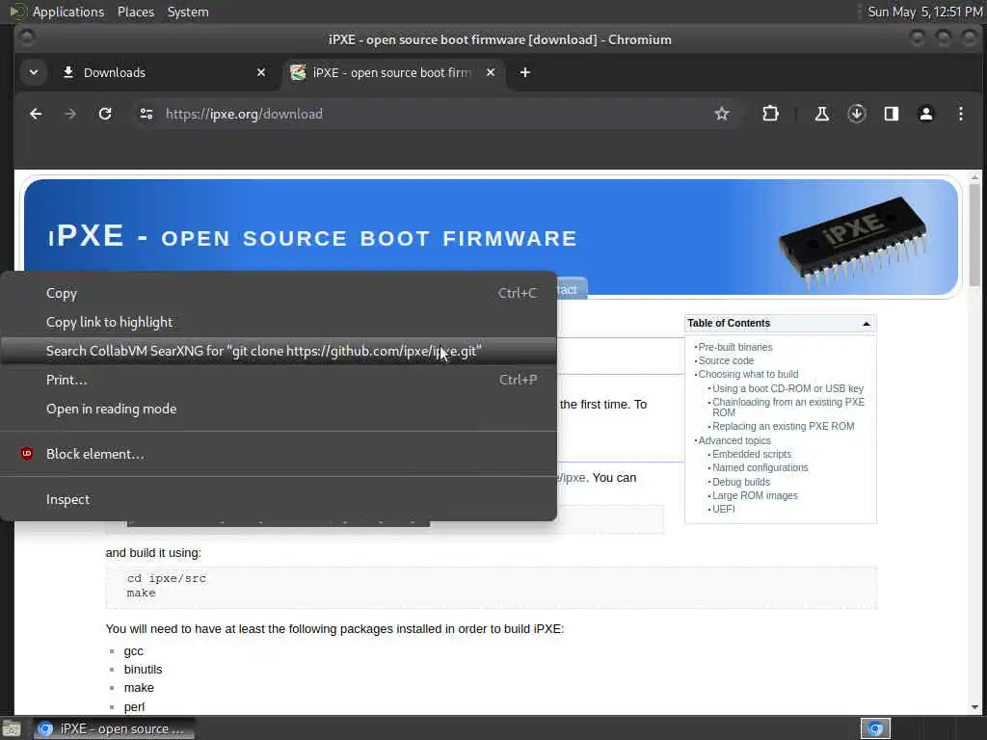Image resolution: width=987 pixels, height=740 pixels.
Task: Open the System menu
Action: (x=188, y=12)
